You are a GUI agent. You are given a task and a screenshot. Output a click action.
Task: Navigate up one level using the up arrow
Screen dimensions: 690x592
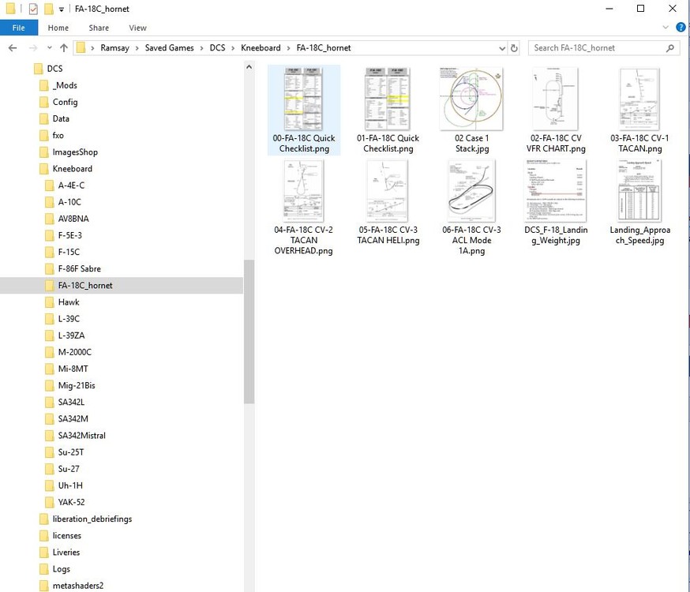64,47
